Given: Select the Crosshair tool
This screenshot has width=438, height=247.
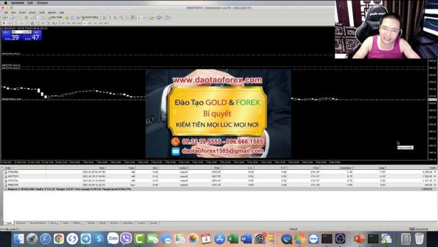Looking at the screenshot, I should (9, 23).
